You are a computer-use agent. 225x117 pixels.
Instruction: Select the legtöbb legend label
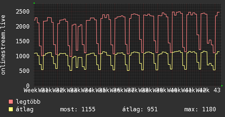(x=28, y=102)
